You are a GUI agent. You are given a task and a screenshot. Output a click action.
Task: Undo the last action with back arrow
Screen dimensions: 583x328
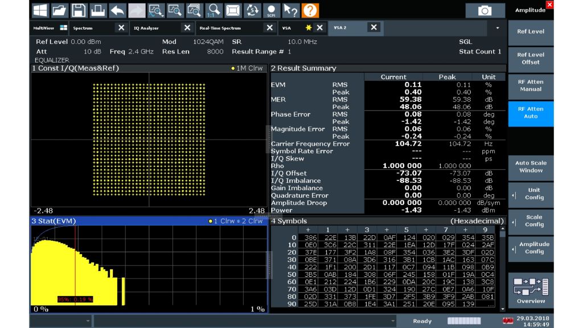tap(117, 10)
